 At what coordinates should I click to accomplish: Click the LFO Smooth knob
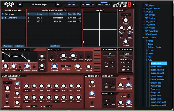[88, 67]
